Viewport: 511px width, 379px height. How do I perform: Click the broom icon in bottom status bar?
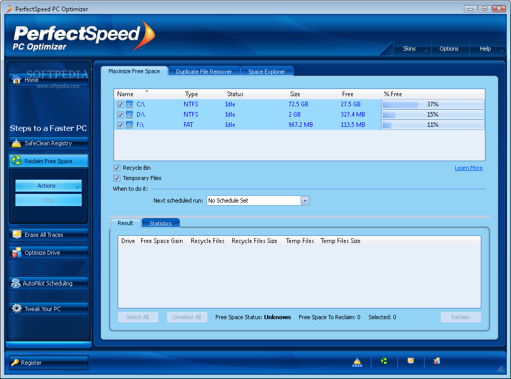point(357,362)
